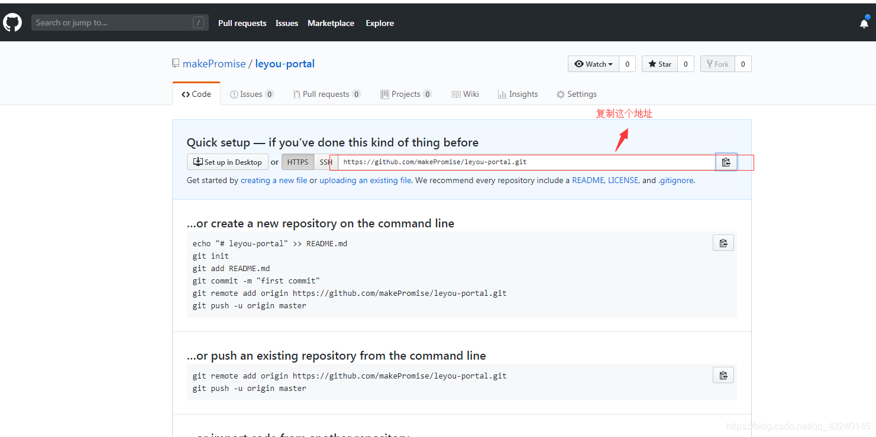Switch to the Wiki tab
This screenshot has height=437, width=876.
click(466, 94)
